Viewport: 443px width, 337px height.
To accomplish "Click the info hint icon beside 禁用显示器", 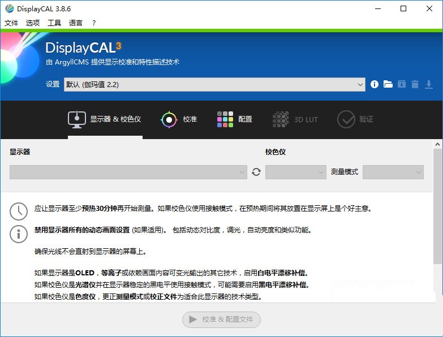I will pos(19,234).
